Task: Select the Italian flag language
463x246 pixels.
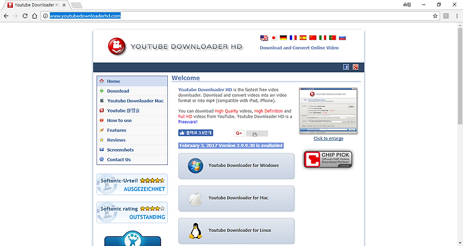Action: pos(323,38)
